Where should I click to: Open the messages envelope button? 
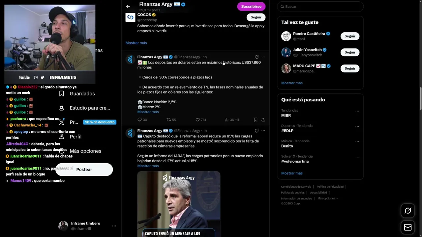click(408, 227)
